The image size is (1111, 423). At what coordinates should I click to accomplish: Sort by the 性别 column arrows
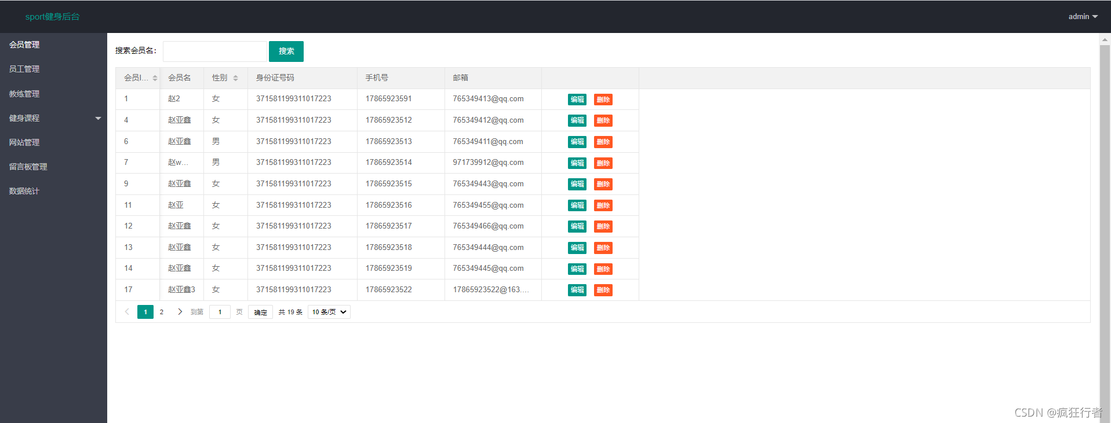(235, 78)
